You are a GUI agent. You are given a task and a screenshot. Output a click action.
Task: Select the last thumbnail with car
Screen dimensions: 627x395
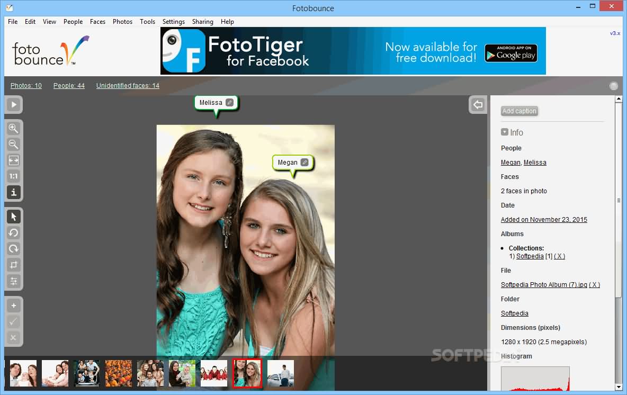coord(280,373)
